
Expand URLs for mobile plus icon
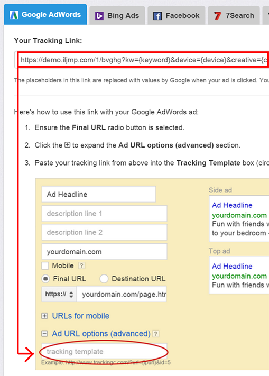pos(44,316)
